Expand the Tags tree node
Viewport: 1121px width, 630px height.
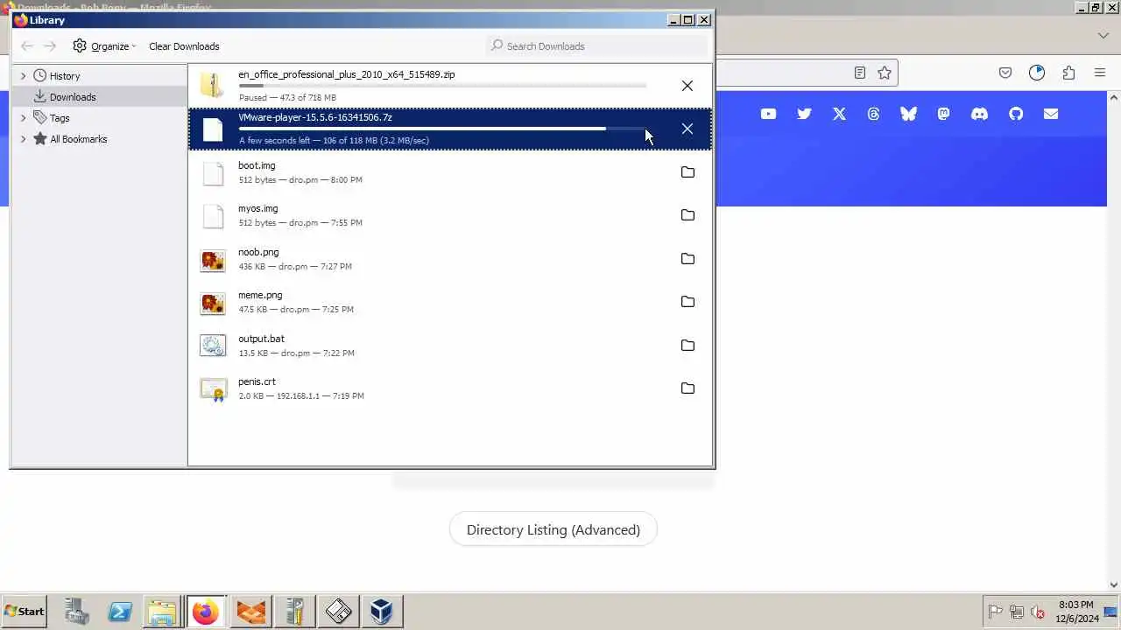pyautogui.click(x=24, y=118)
